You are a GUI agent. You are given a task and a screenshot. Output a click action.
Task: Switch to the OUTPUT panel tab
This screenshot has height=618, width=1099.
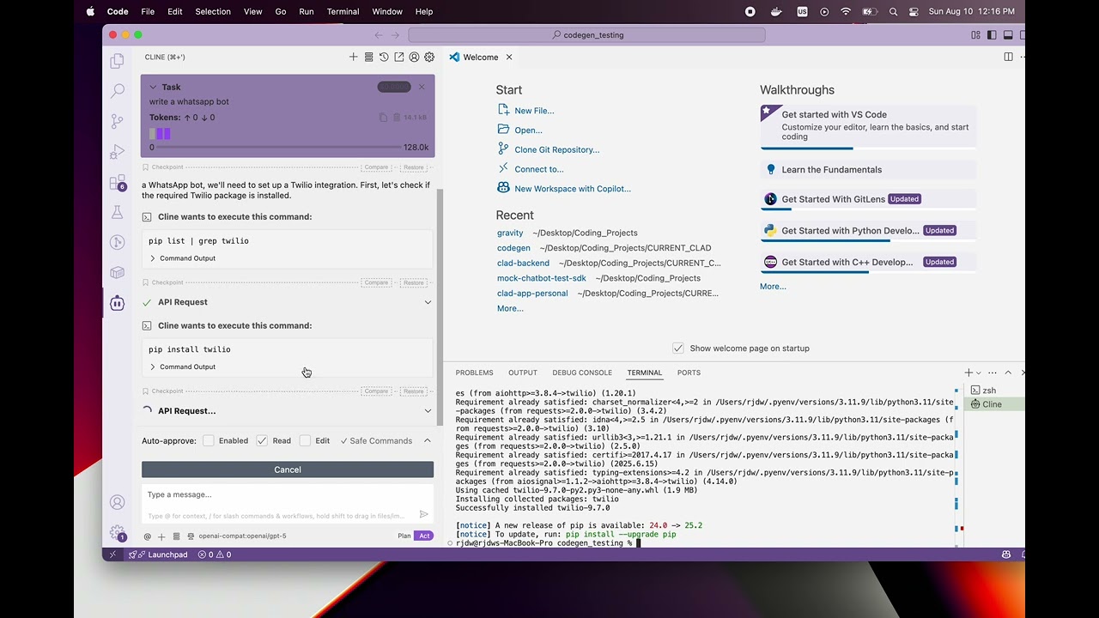point(522,373)
